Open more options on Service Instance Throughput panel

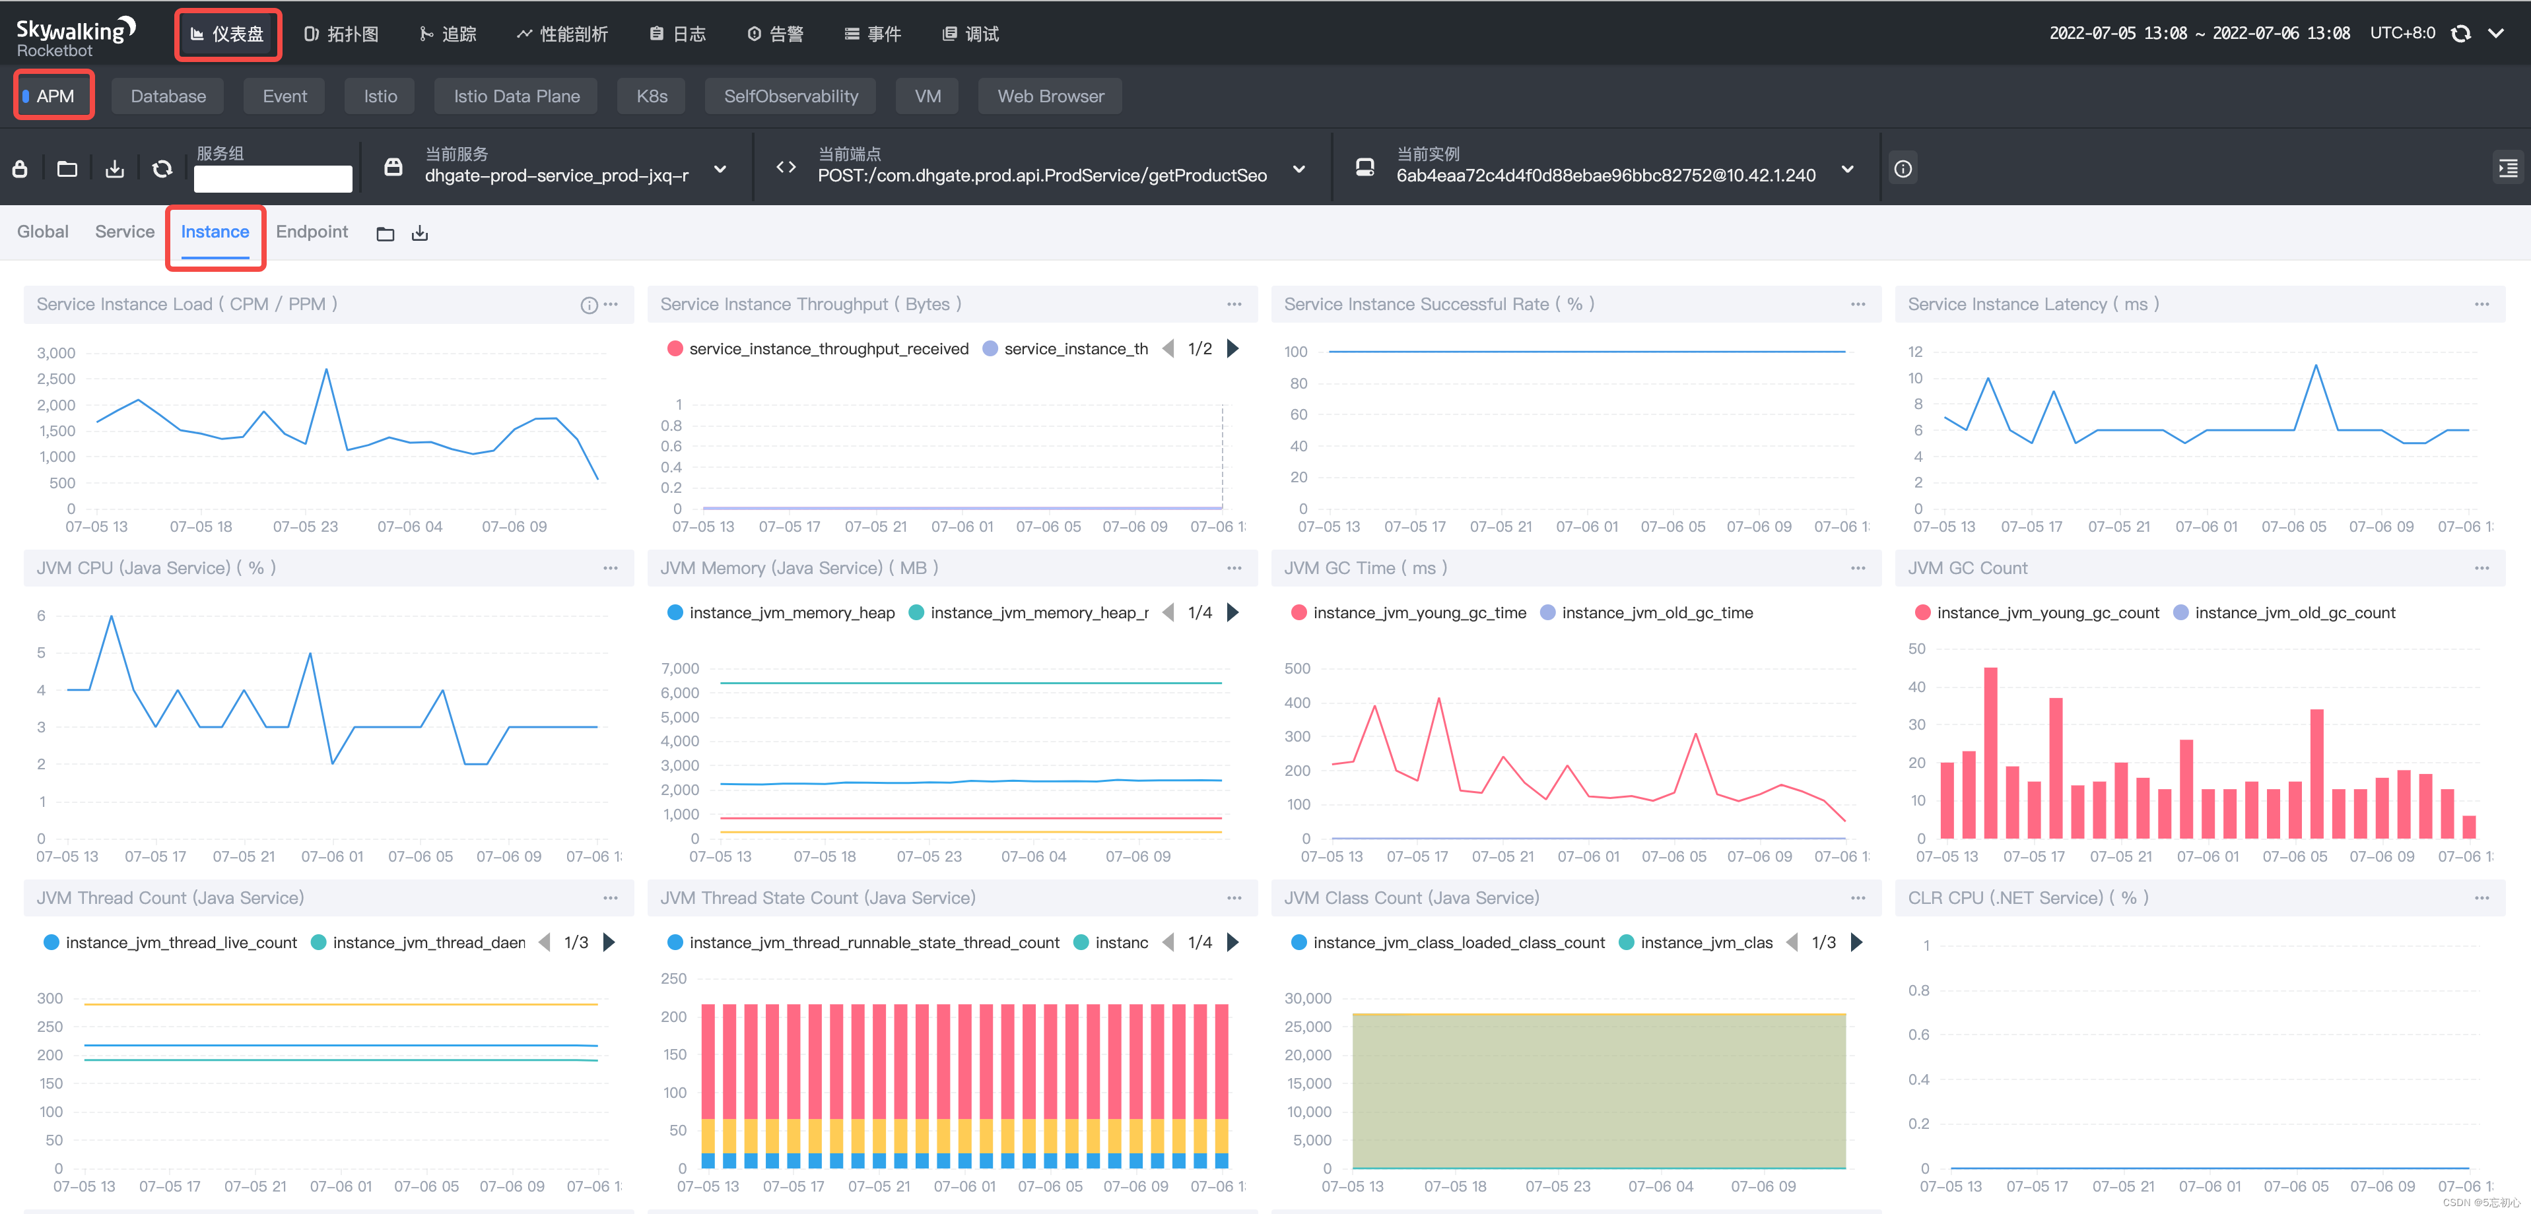pos(1234,304)
